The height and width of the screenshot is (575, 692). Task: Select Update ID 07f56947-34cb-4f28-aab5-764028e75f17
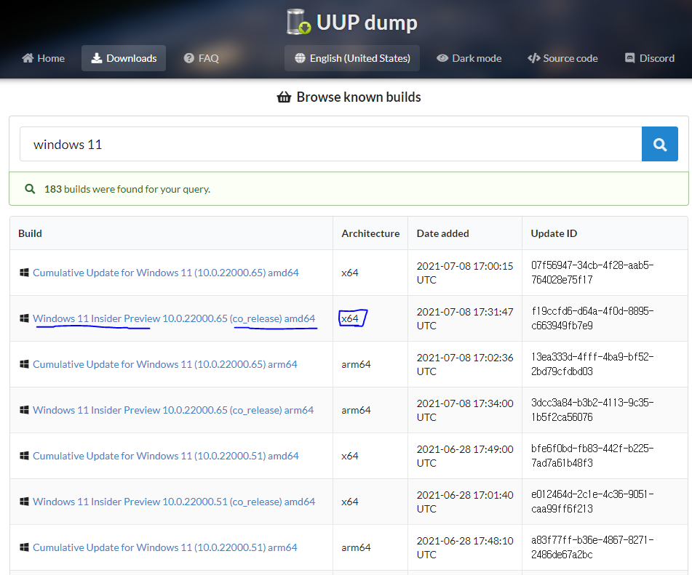pyautogui.click(x=592, y=273)
